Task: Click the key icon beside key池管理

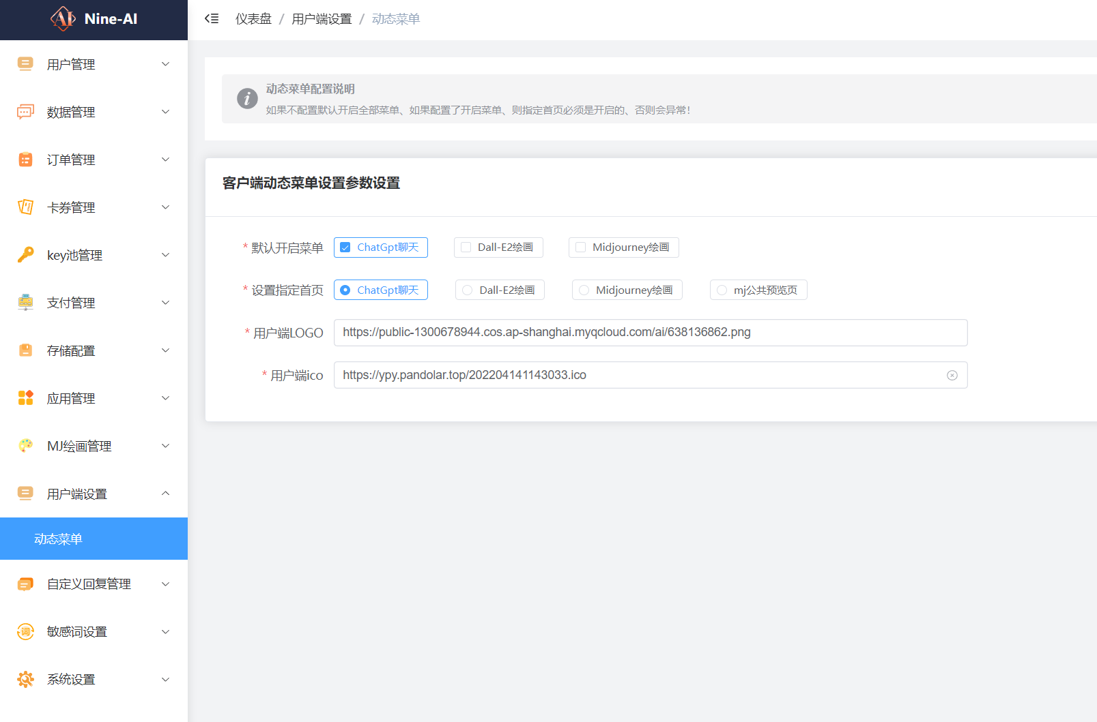Action: (25, 255)
